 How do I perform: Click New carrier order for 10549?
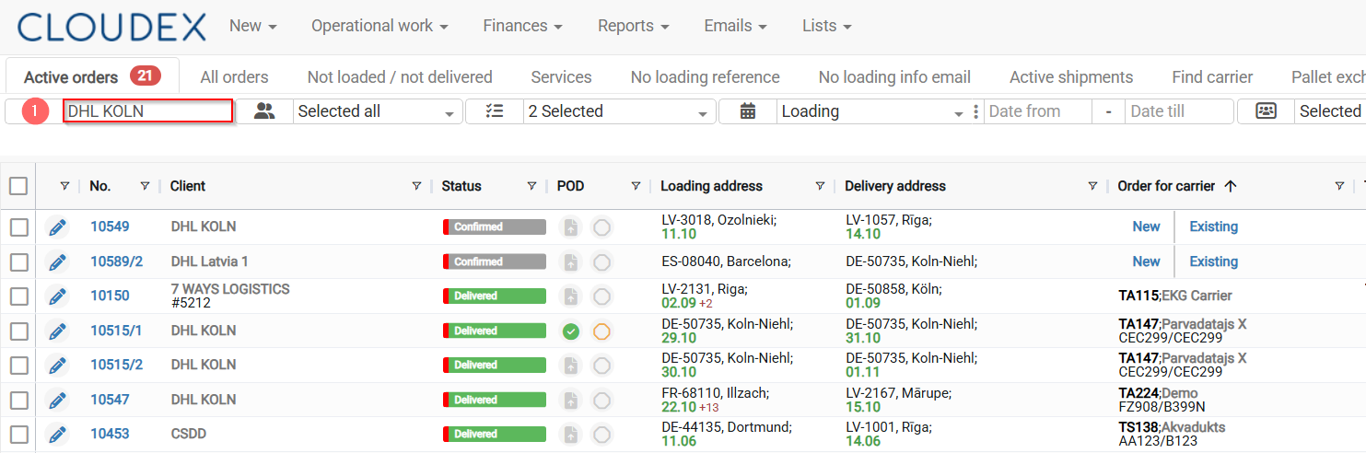1146,226
